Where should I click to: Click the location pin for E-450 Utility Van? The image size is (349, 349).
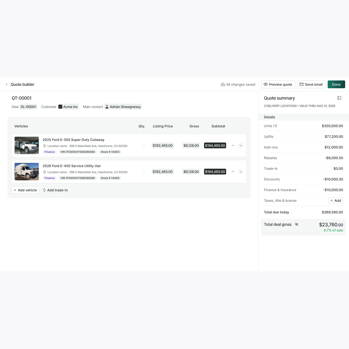[44, 172]
